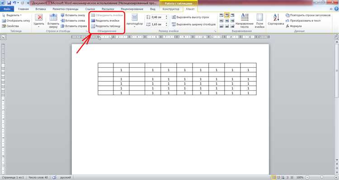
Task: Click Направление текста (Text Direction) icon
Action: [x=245, y=21]
